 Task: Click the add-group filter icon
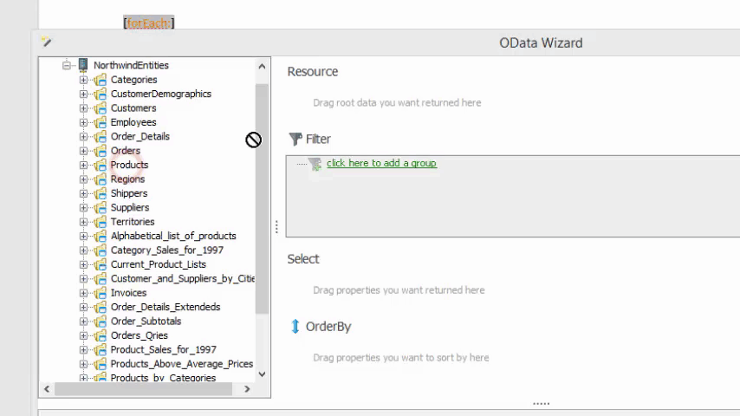point(315,164)
